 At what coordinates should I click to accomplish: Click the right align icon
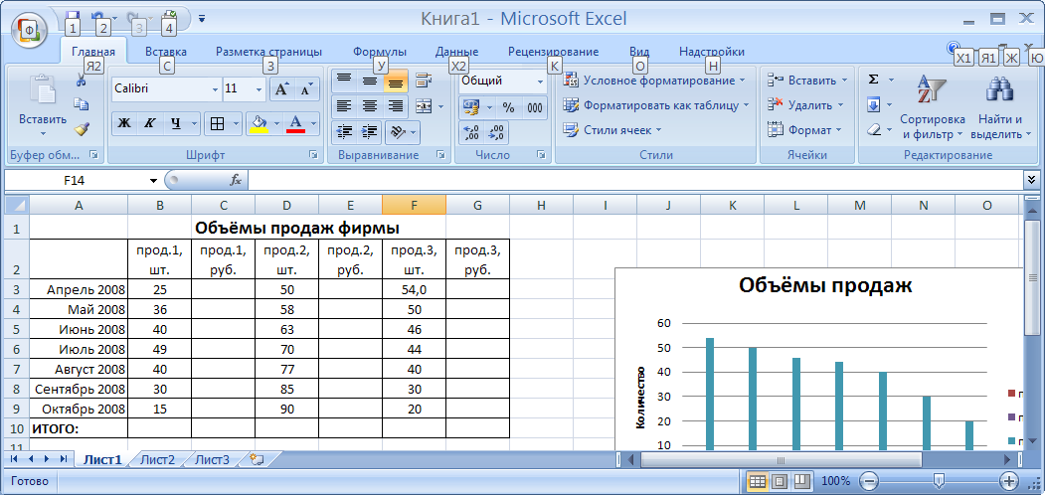[396, 105]
